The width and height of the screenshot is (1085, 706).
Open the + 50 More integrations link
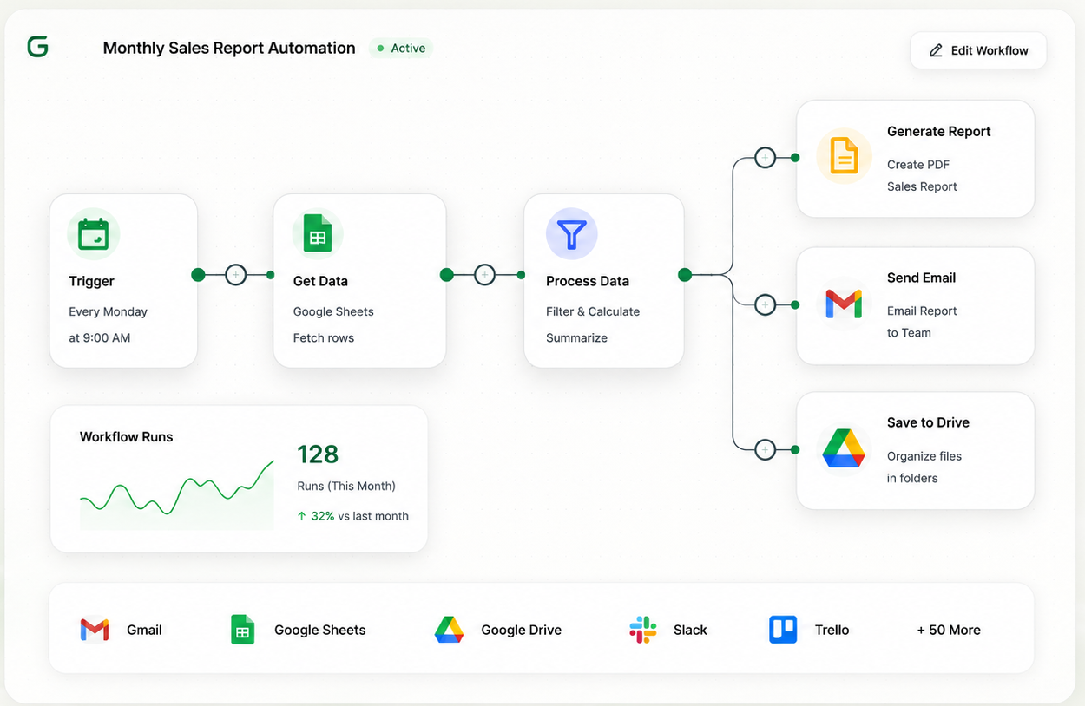pyautogui.click(x=949, y=631)
